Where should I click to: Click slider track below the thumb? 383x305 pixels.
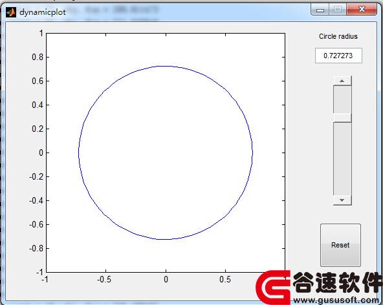(342, 159)
